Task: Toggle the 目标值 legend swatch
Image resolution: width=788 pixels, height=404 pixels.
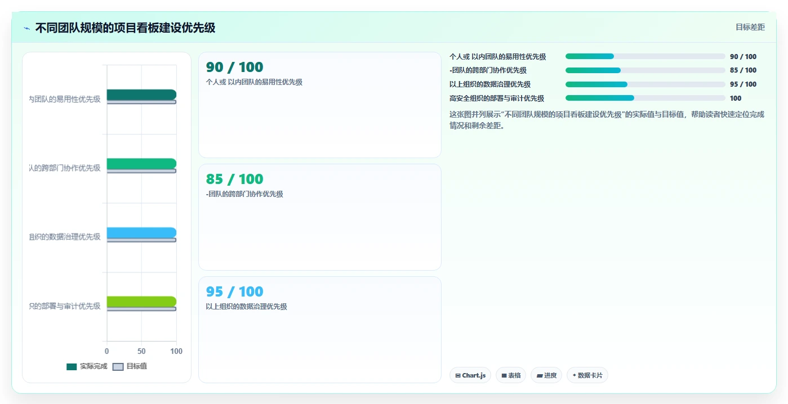Action: coord(118,366)
